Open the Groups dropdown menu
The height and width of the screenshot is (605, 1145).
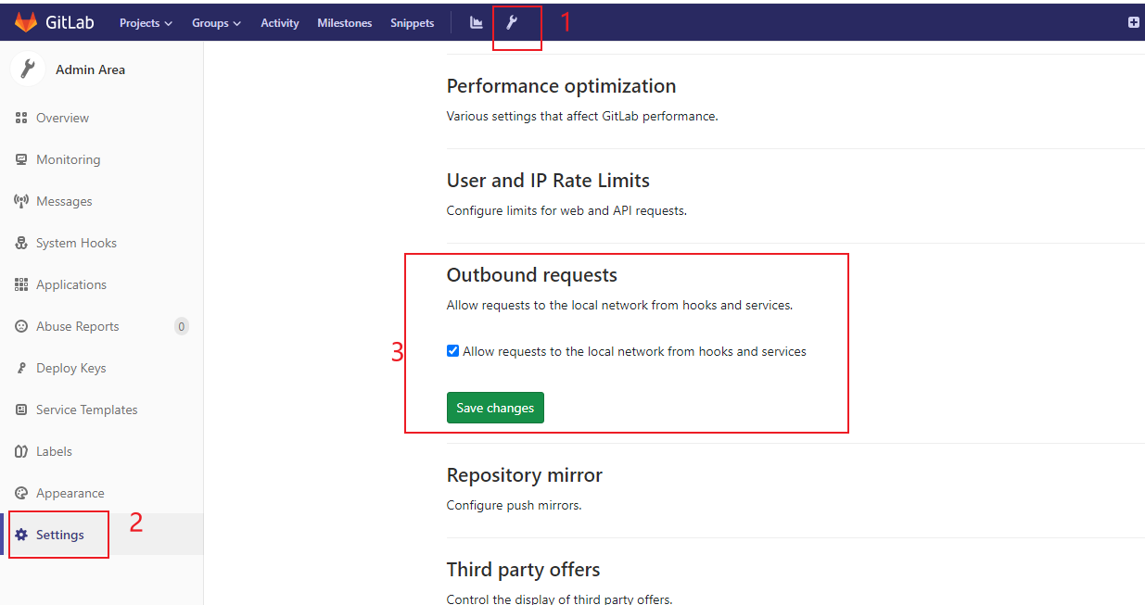pyautogui.click(x=216, y=23)
